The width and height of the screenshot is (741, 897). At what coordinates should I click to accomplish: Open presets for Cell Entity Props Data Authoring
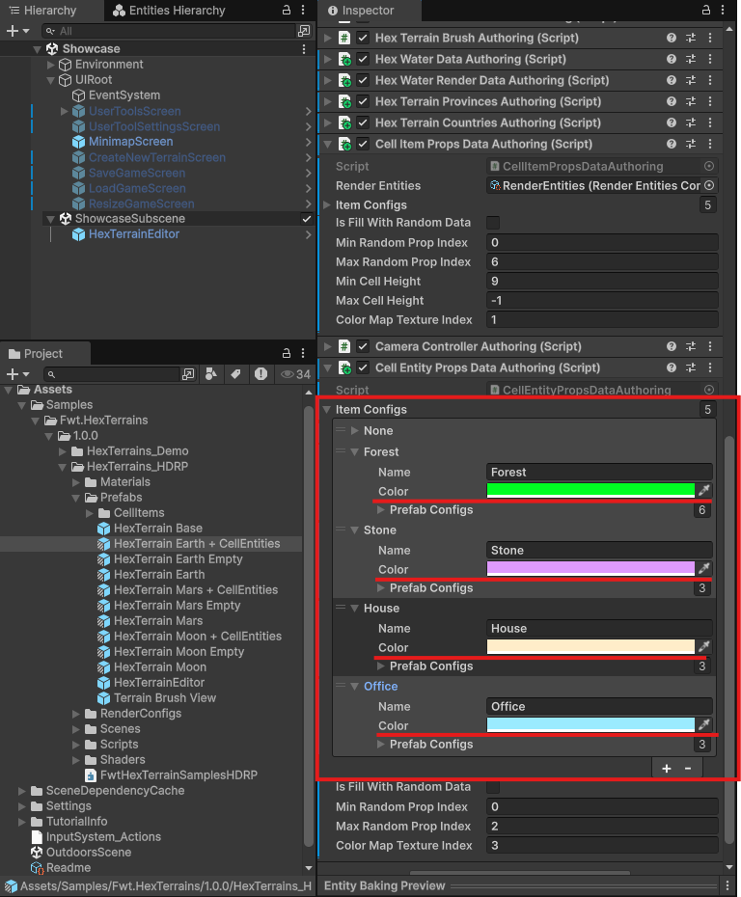pos(691,367)
